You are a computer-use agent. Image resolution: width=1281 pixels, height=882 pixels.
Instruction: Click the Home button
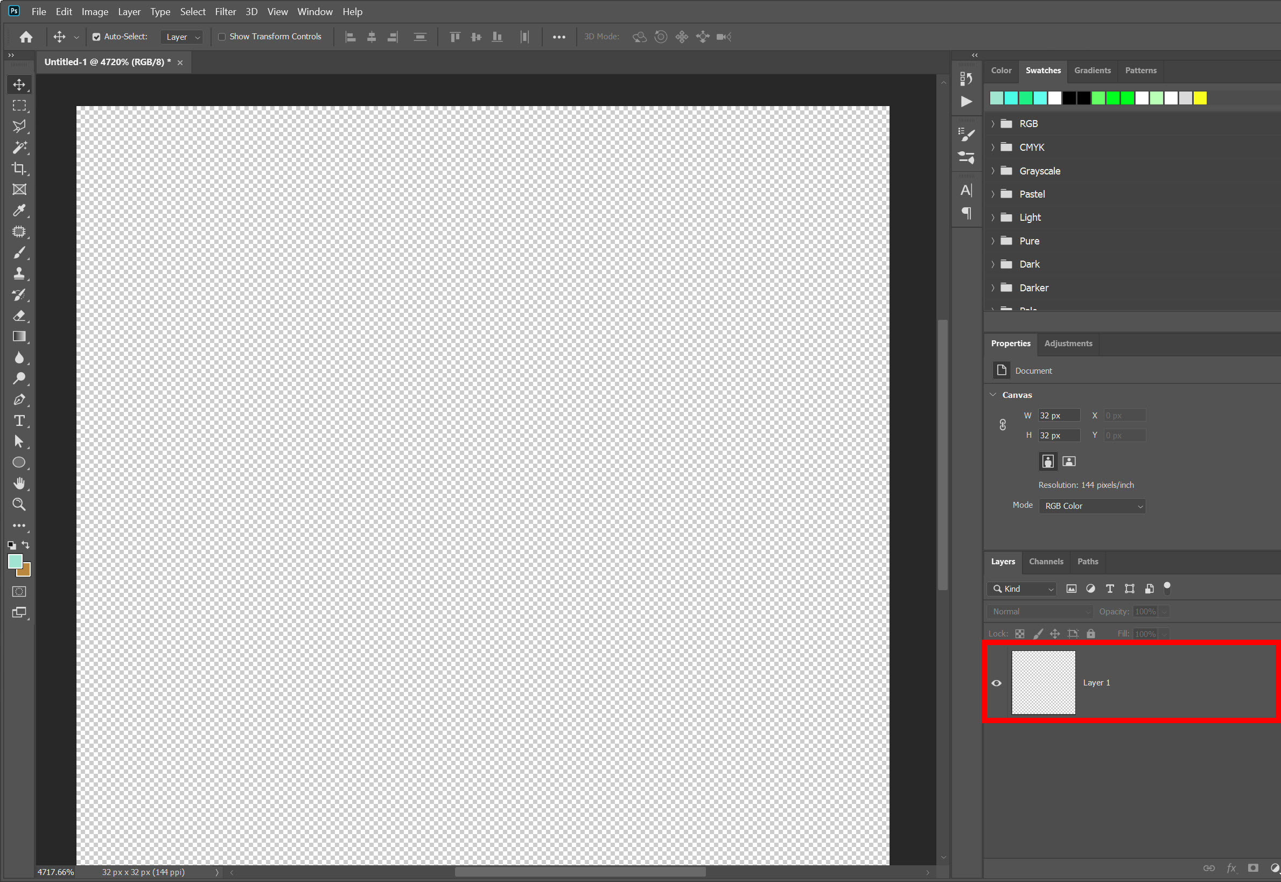click(x=26, y=37)
